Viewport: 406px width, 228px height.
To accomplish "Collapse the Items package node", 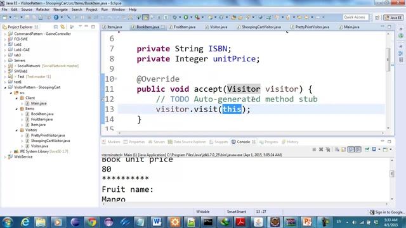I will [16, 109].
